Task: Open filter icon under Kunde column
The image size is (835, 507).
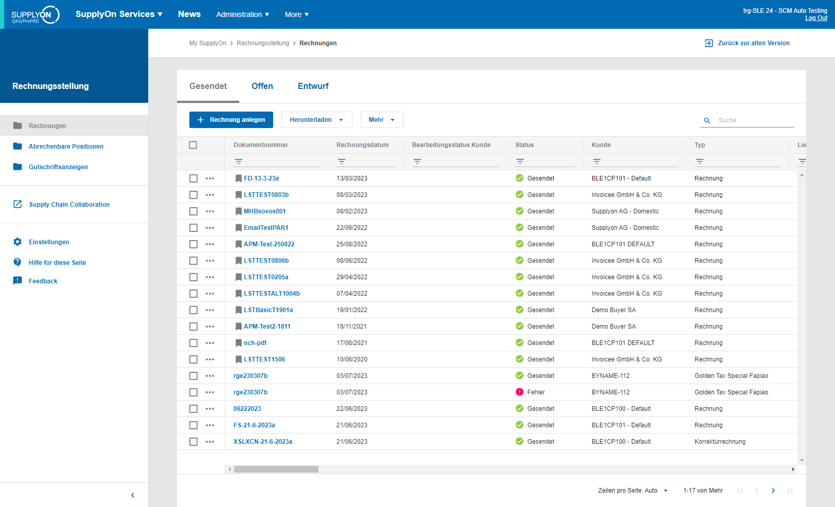Action: point(596,161)
